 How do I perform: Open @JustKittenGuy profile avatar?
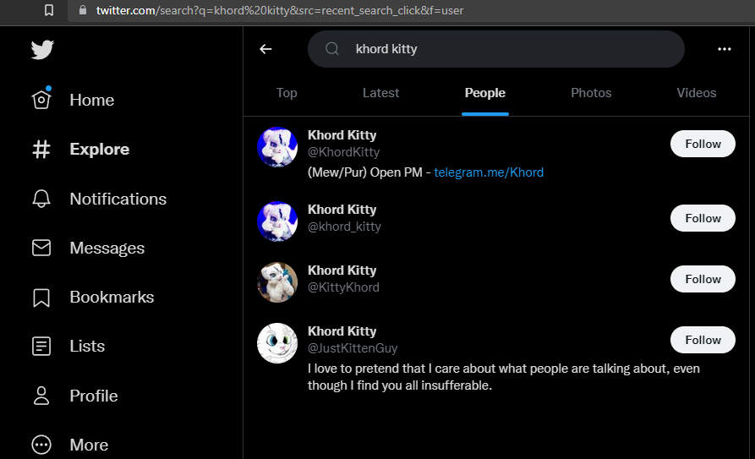277,343
